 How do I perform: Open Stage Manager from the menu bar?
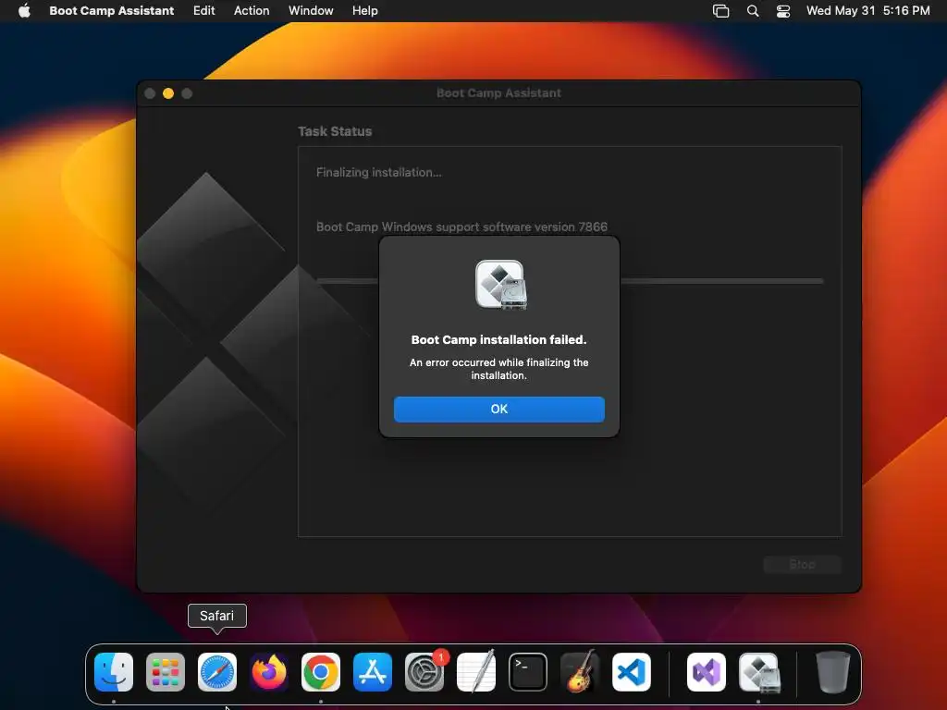point(720,10)
